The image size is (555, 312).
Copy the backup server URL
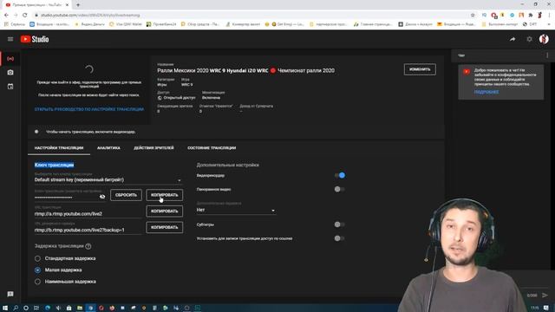coord(165,227)
